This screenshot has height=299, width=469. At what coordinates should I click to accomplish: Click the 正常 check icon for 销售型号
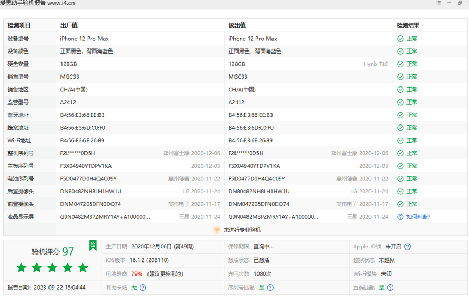tap(400, 77)
